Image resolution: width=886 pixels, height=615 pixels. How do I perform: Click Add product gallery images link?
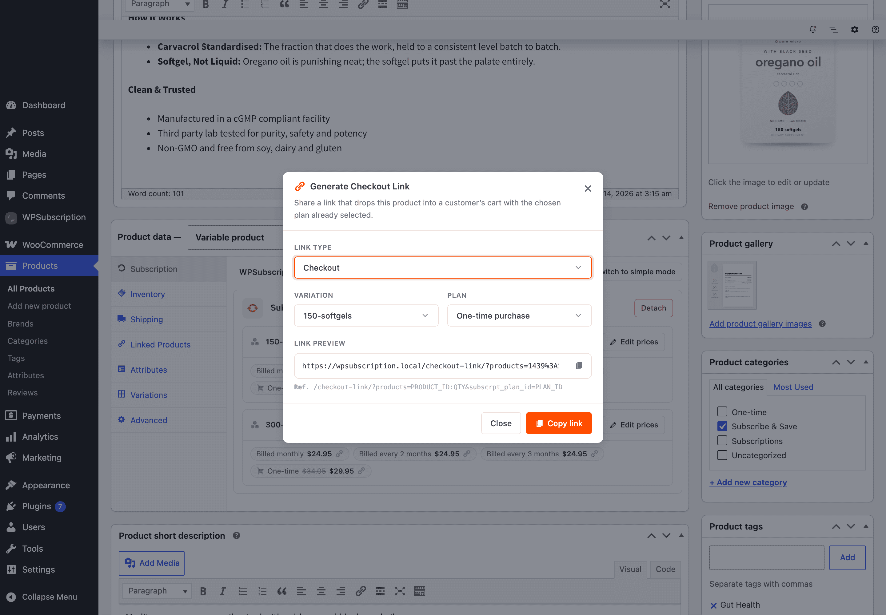coord(760,324)
